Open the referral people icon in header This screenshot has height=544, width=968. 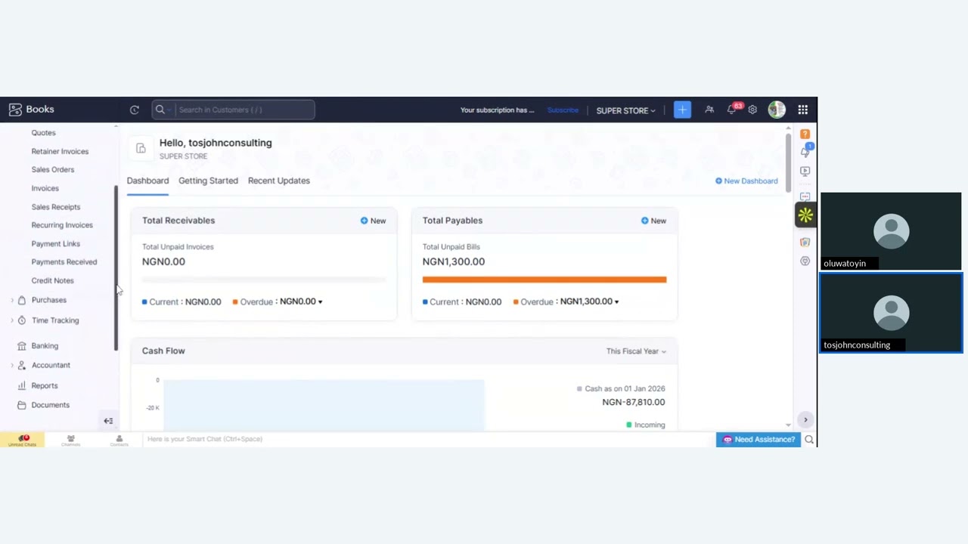(x=709, y=110)
